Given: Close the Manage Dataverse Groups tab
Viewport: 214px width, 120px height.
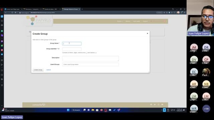Looking at the screenshot, I should pos(79,9).
